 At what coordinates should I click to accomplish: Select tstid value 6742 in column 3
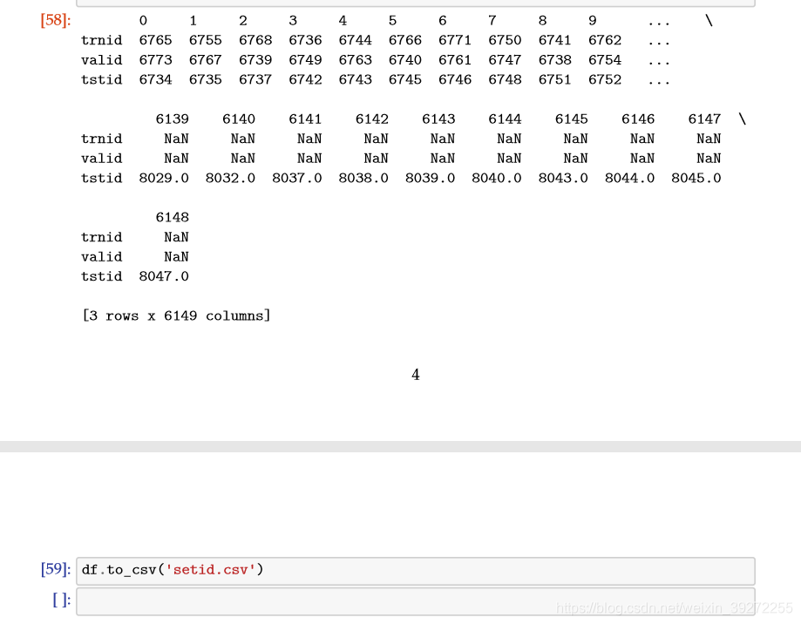305,79
